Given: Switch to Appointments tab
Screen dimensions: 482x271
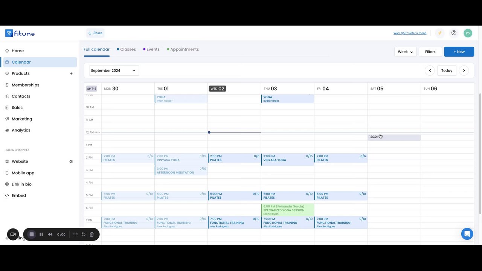Looking at the screenshot, I should coord(183,49).
